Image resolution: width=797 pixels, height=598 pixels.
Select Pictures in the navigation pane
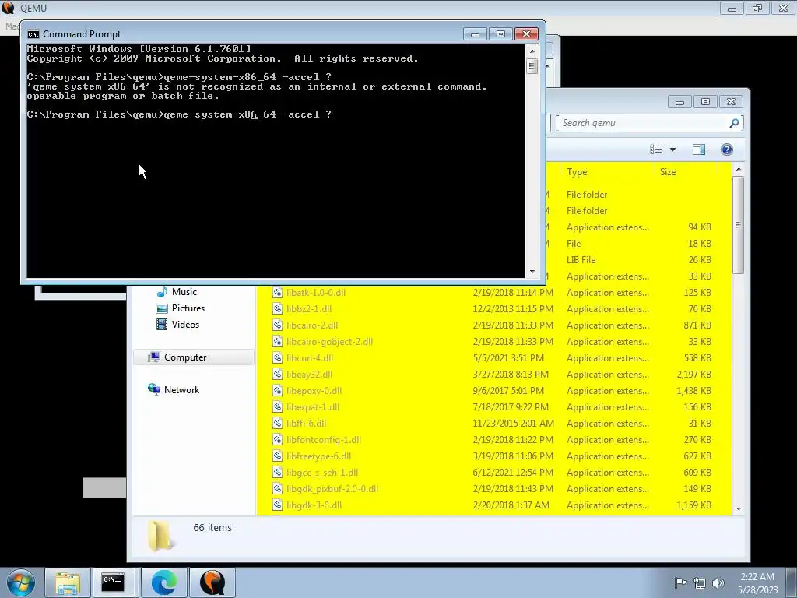(188, 308)
